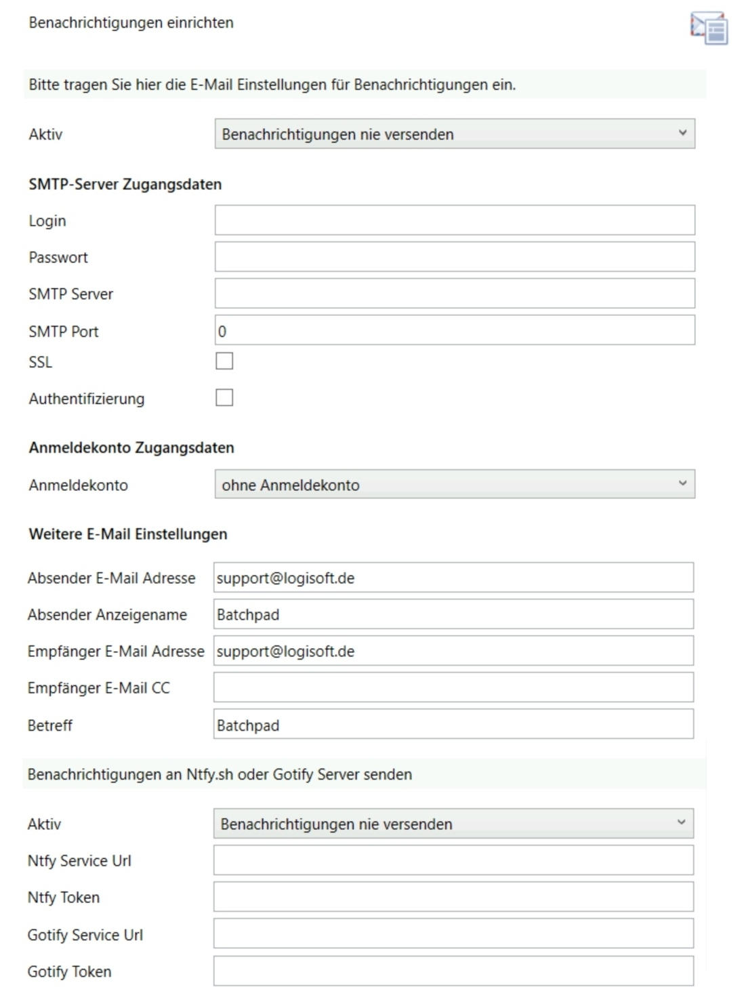Image resolution: width=744 pixels, height=1000 pixels.
Task: Select the Gotify Service Url field
Action: (x=453, y=934)
